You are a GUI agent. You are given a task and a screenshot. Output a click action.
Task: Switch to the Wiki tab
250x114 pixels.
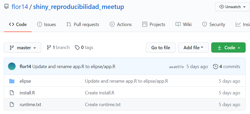[184, 24]
